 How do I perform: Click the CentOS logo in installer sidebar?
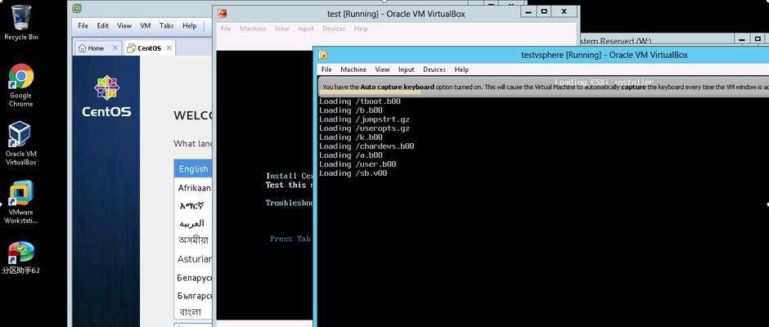[x=106, y=96]
